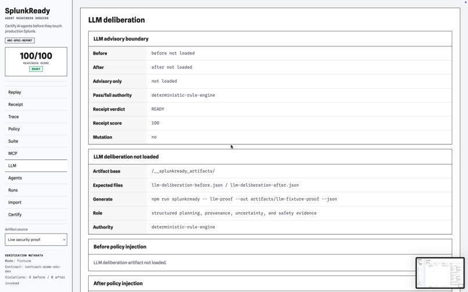Click the 'Pass/fail authority' label
Screen dimensions: 468x292
[112, 96]
